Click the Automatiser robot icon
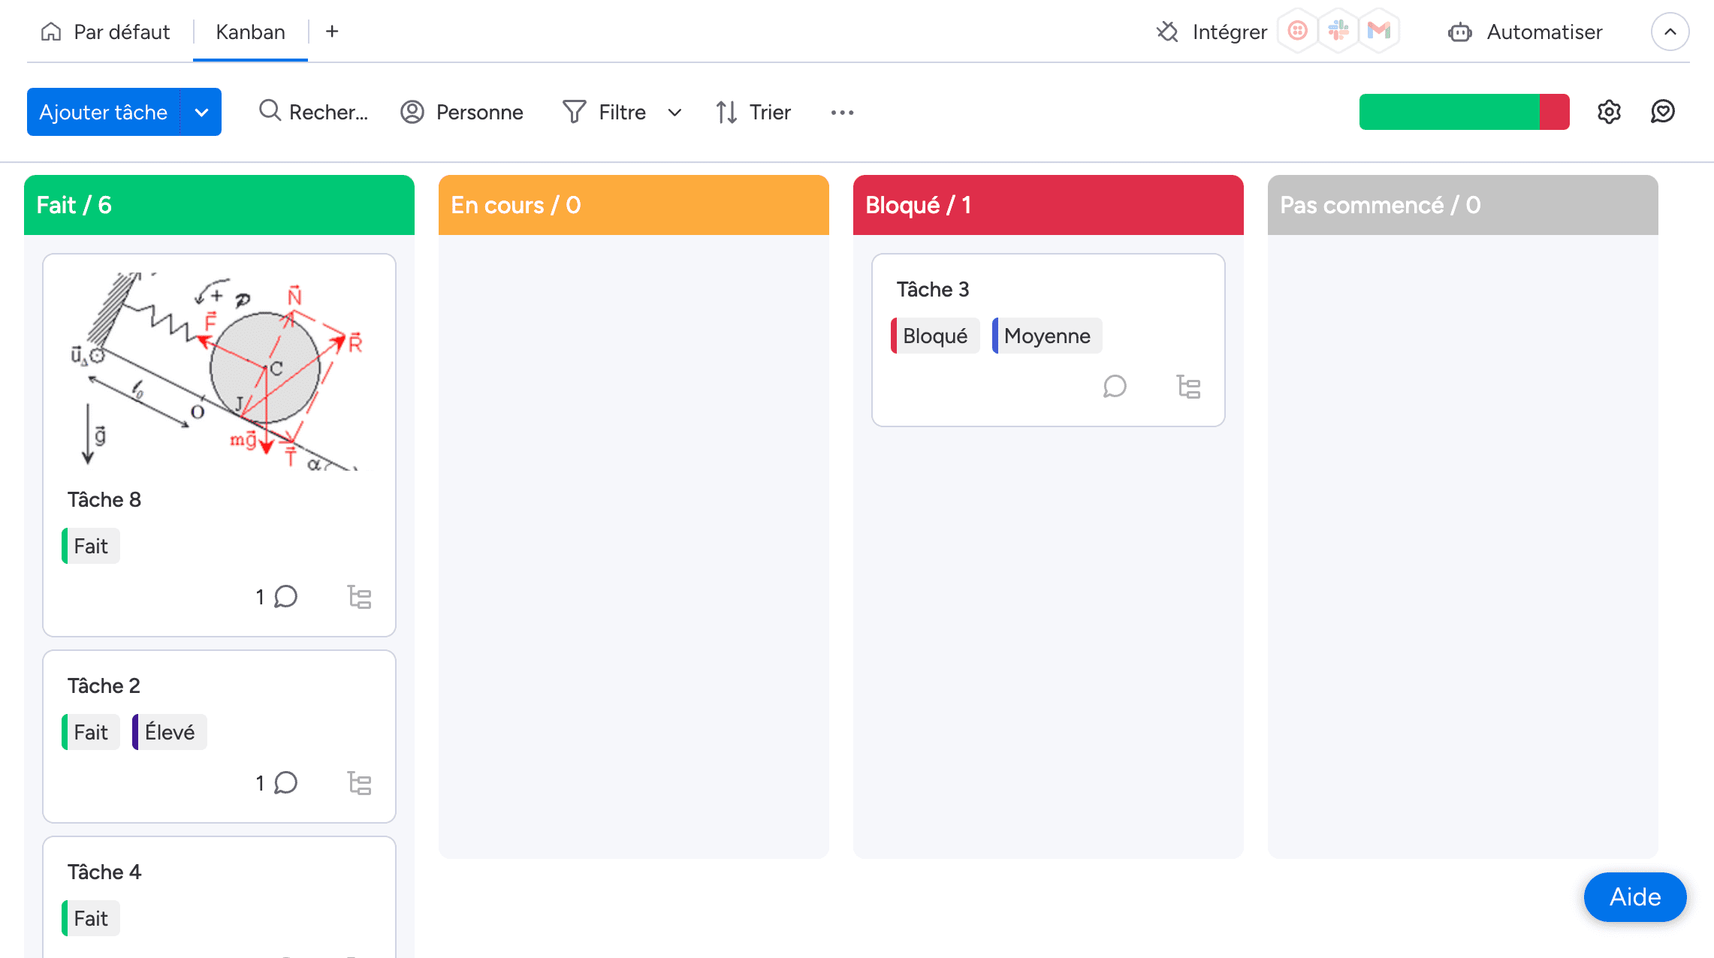The height and width of the screenshot is (958, 1714). click(x=1459, y=32)
